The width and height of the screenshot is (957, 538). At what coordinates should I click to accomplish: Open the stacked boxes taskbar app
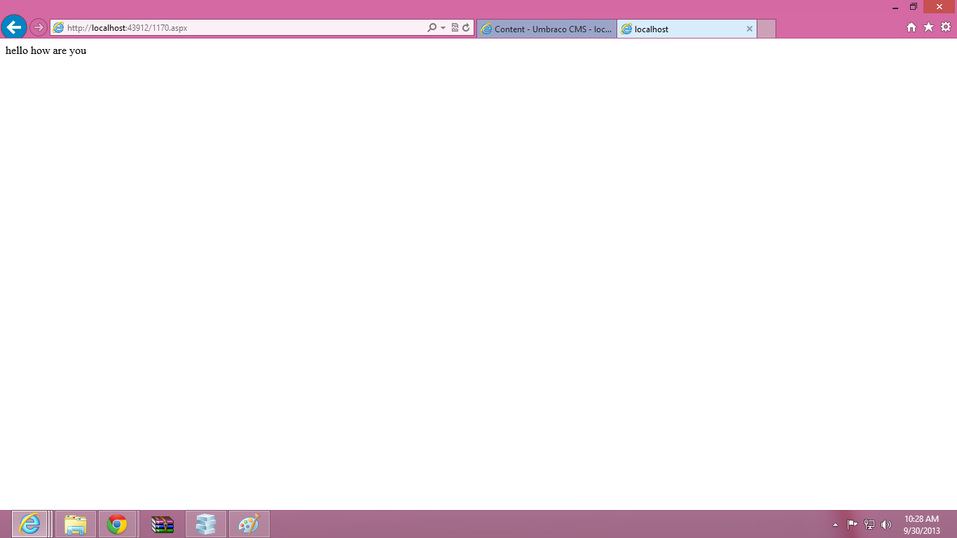206,524
